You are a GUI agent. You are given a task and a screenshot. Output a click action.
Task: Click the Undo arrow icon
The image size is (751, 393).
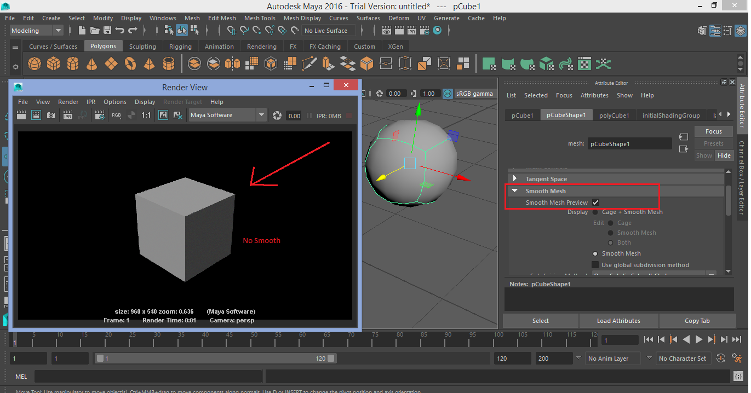120,31
